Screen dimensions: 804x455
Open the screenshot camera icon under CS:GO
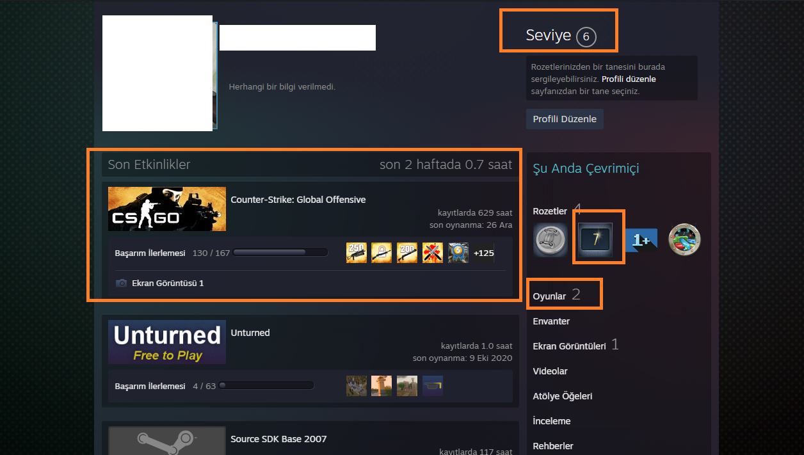tap(121, 283)
